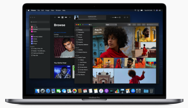The height and width of the screenshot is (108, 188).
Task: Open the Edit menu
Action: [43, 10]
